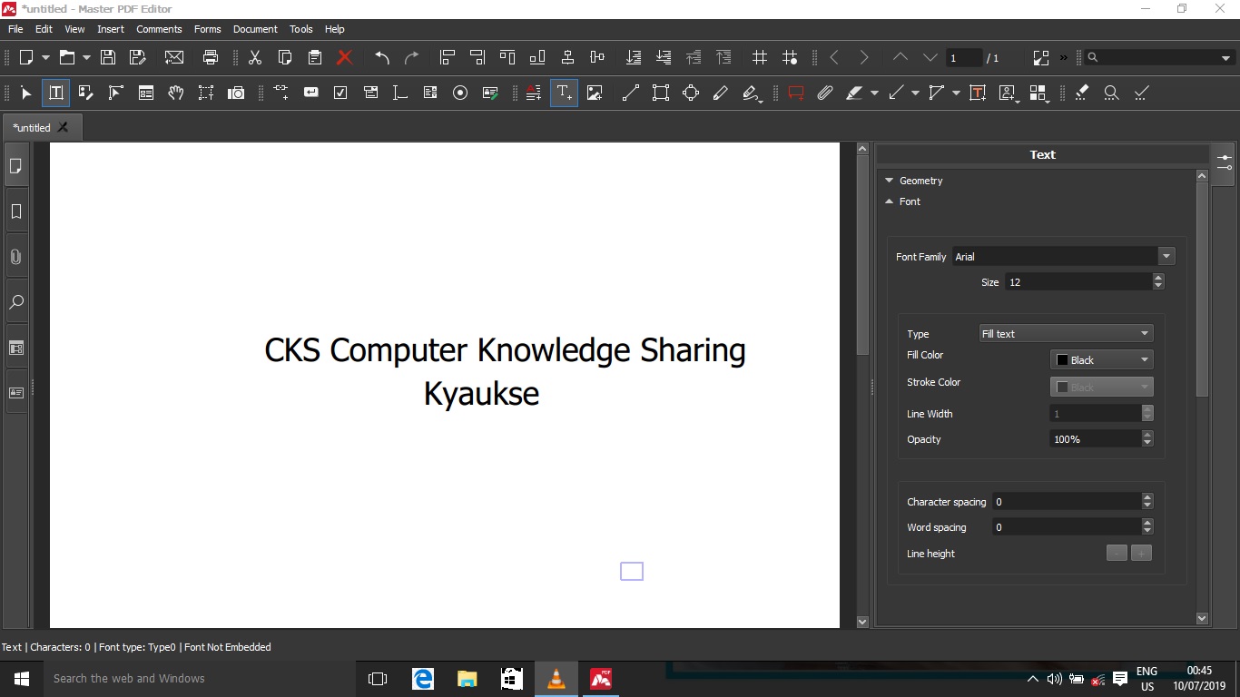Collapse the Font section

(890, 201)
